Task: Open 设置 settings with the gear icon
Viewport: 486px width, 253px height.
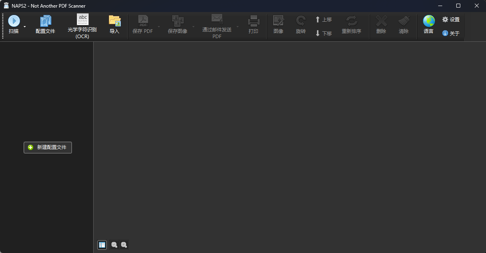Action: click(x=451, y=19)
